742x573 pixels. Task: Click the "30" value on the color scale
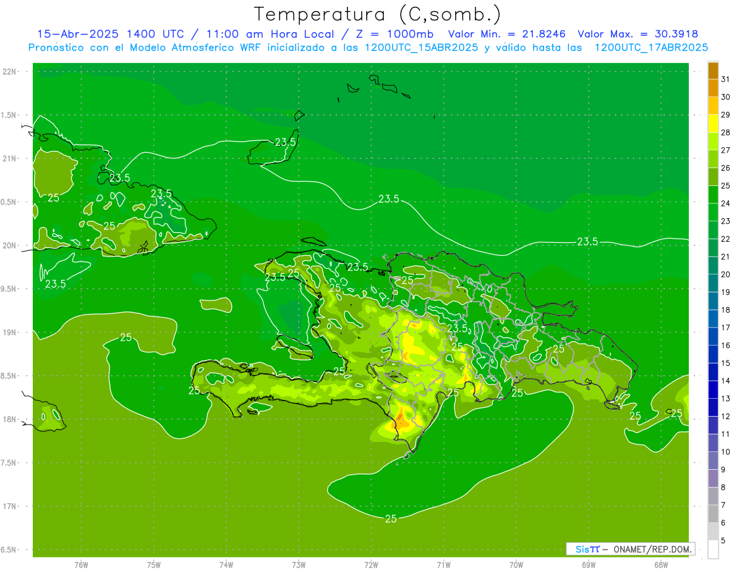tap(725, 97)
